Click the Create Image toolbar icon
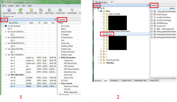 coord(60,10)
